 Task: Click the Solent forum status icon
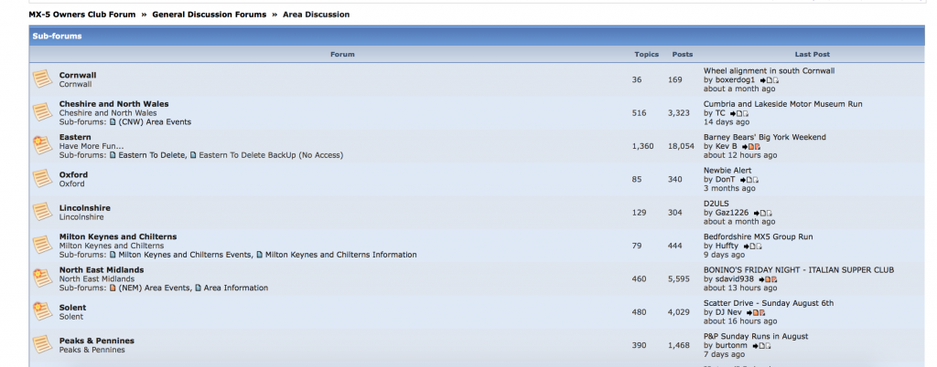coord(42,311)
